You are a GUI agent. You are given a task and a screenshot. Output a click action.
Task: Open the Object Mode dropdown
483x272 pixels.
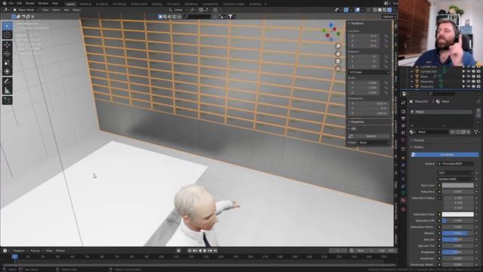click(26, 10)
